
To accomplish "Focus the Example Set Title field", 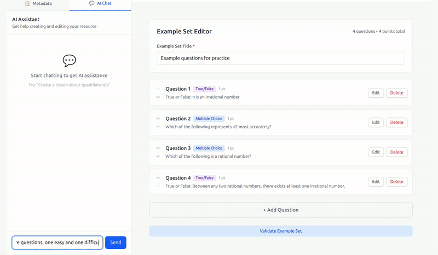I will point(280,58).
